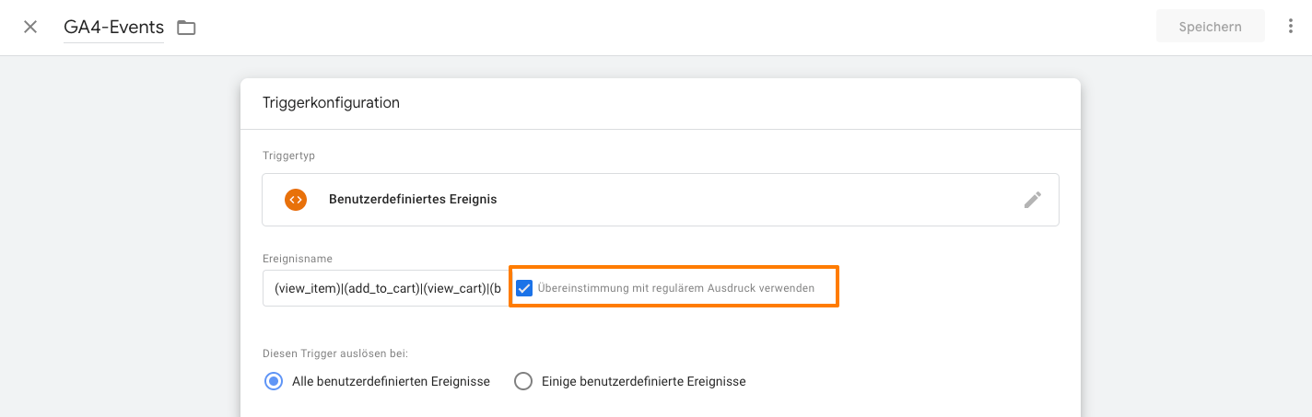This screenshot has height=417, width=1312.
Task: Click the 'Übereinstimmung mit regulärem Ausdruck verwenden' label
Action: point(675,288)
